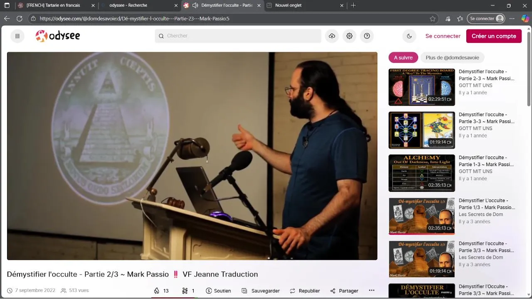Click the upload icon next to search
This screenshot has width=532, height=299.
(332, 36)
